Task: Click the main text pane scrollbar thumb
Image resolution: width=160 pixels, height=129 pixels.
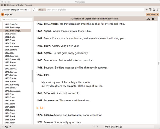Action: point(159,63)
